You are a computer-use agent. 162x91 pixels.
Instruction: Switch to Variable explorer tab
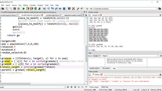point(94,68)
